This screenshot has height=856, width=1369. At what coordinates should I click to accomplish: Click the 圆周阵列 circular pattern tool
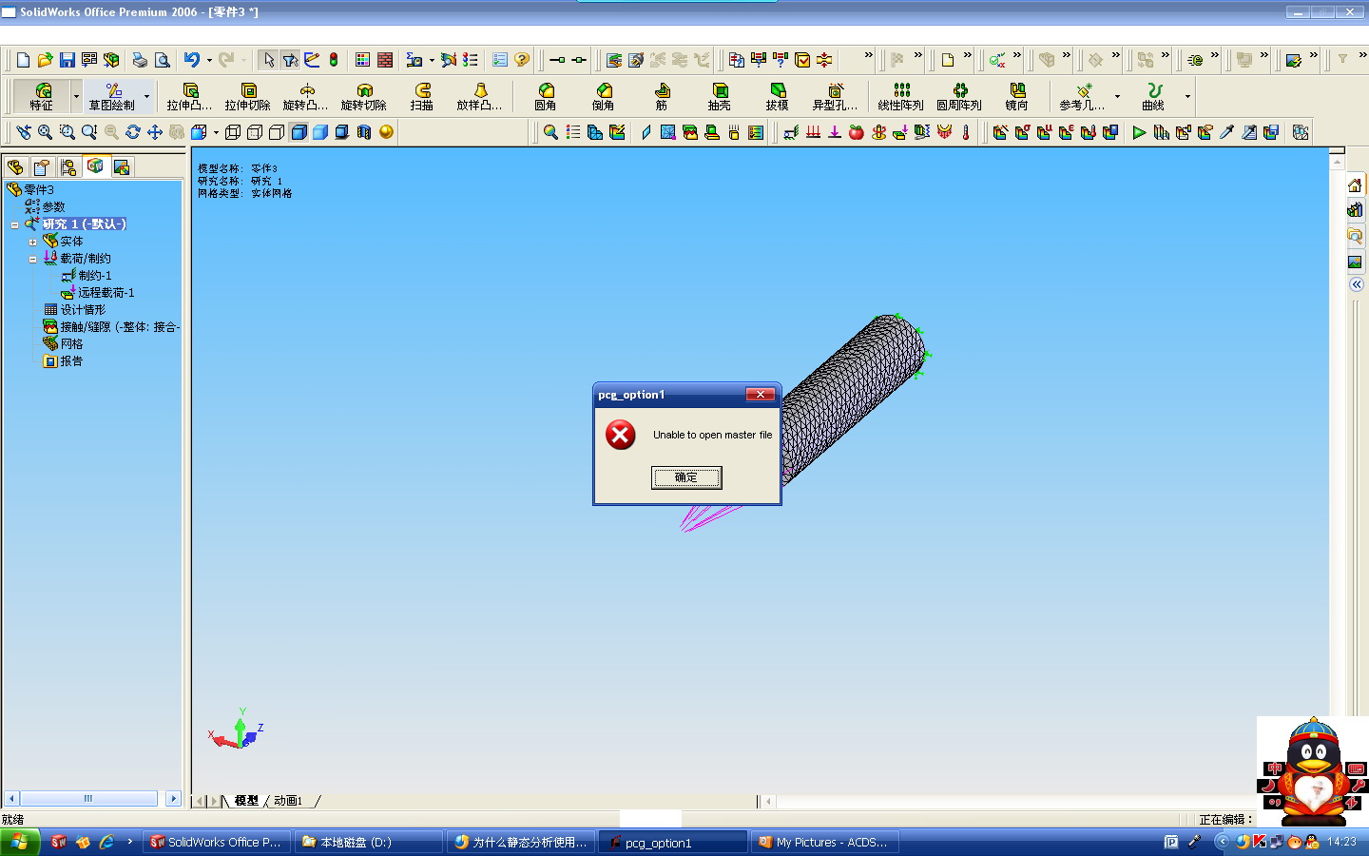[958, 97]
